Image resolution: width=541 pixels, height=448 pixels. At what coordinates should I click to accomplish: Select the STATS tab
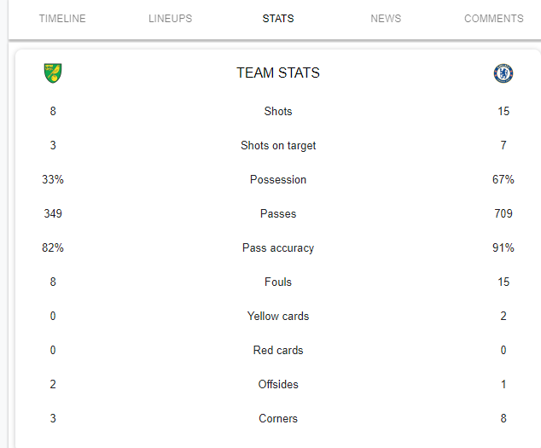pos(278,18)
